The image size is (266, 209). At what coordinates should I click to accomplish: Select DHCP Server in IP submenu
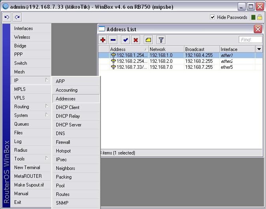tap(76, 125)
